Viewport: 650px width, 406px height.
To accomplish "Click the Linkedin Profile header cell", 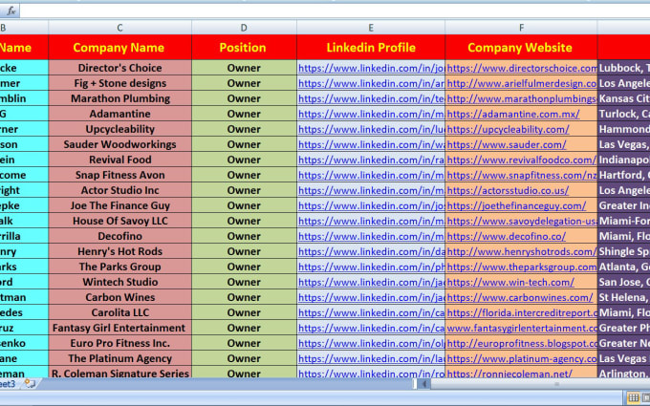I will click(x=371, y=47).
